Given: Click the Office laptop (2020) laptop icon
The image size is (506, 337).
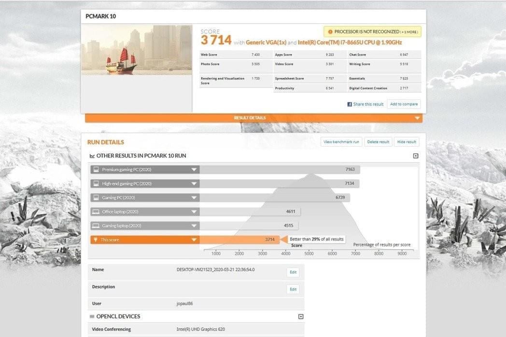Looking at the screenshot, I should click(96, 212).
